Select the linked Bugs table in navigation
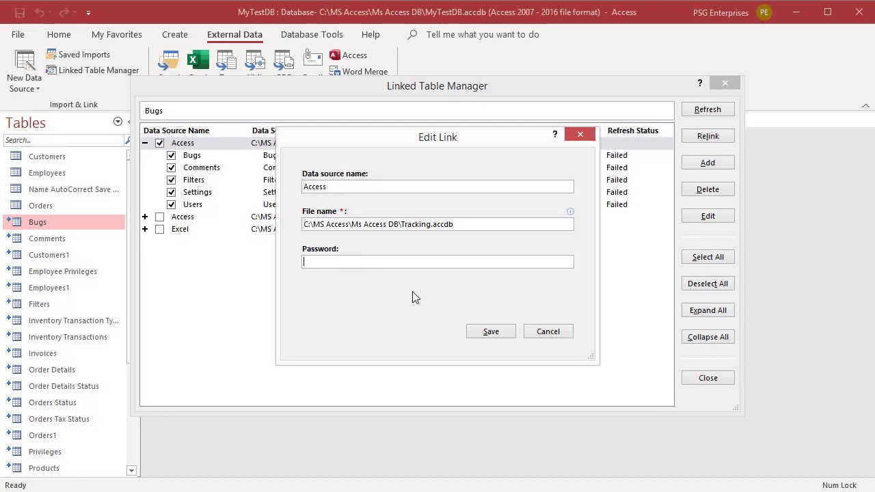 click(38, 222)
